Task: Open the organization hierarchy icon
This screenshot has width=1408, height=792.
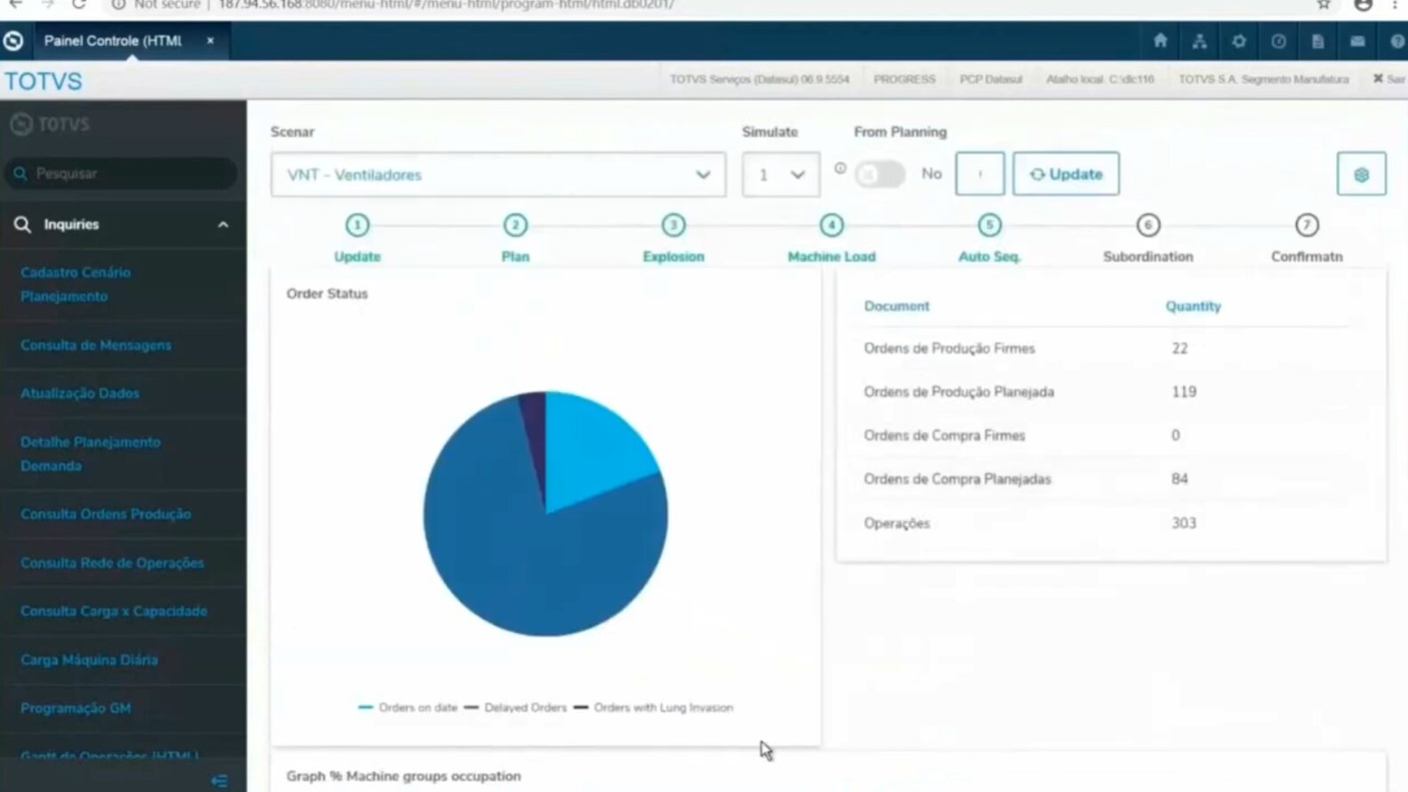Action: pos(1199,41)
